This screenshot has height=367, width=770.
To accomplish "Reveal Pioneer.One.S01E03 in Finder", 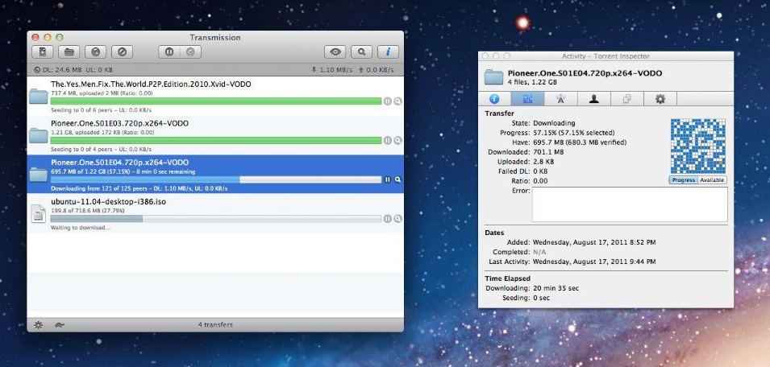I will click(397, 140).
